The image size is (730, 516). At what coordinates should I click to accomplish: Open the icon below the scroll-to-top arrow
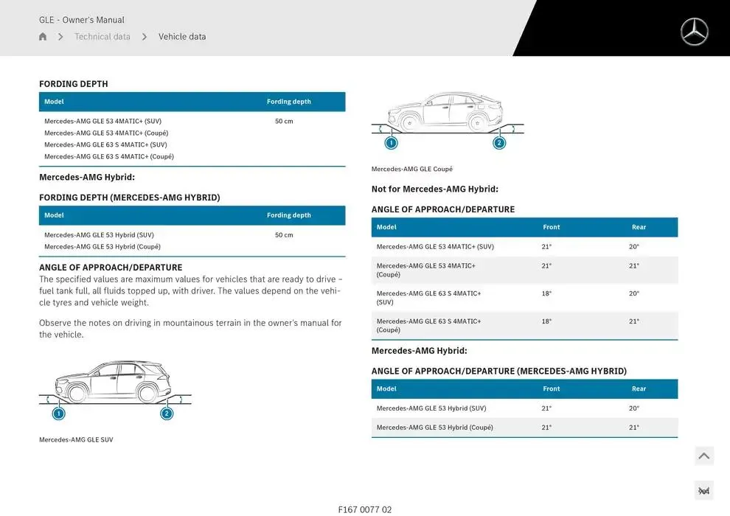[x=703, y=489]
